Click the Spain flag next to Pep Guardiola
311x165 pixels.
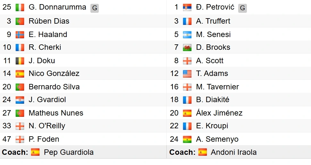click(35, 152)
